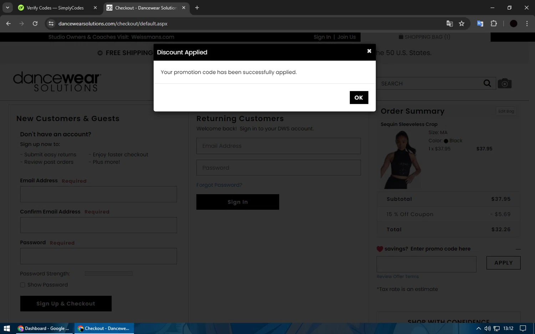Open a new browser tab

click(197, 7)
